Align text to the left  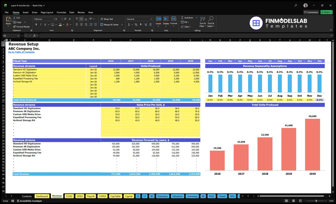[77, 25]
